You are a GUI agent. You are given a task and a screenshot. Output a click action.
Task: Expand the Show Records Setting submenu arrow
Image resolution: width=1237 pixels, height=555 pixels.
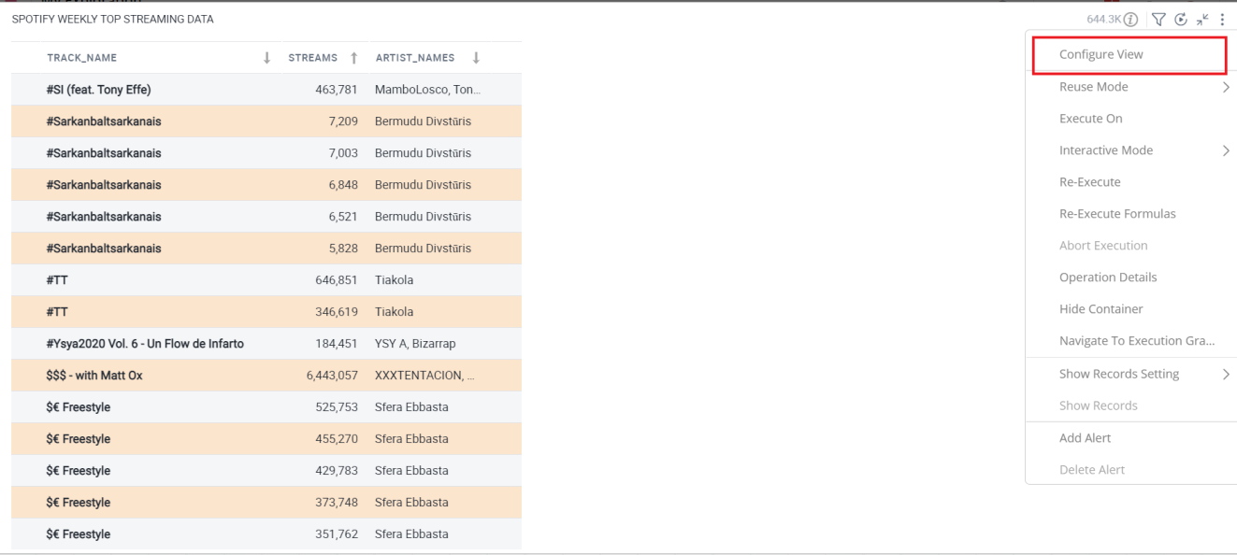[1226, 374]
